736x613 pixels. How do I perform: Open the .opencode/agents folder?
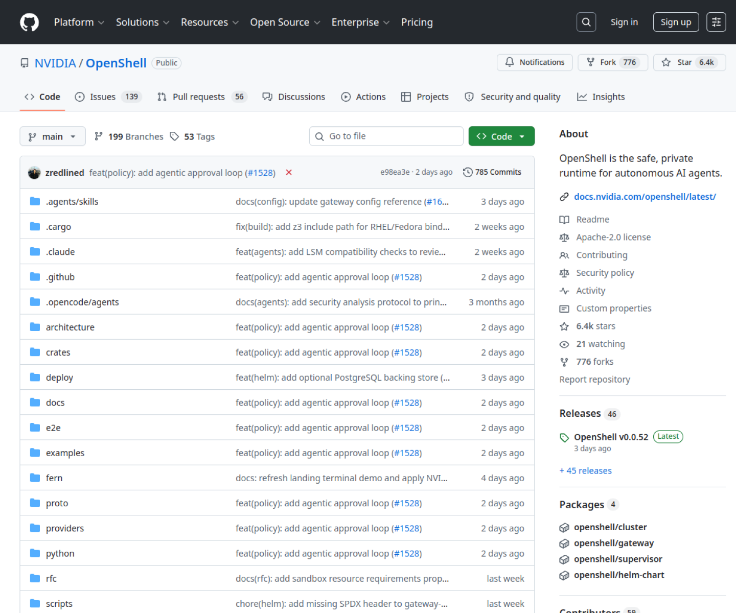tap(82, 302)
